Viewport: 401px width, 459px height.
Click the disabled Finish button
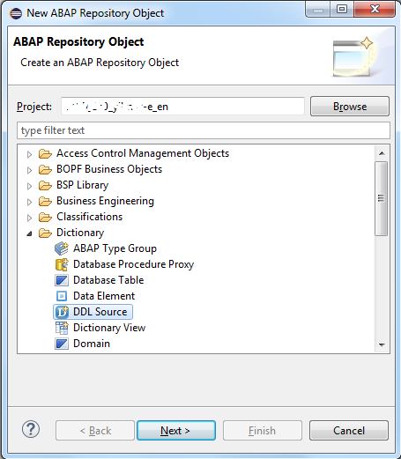point(263,431)
